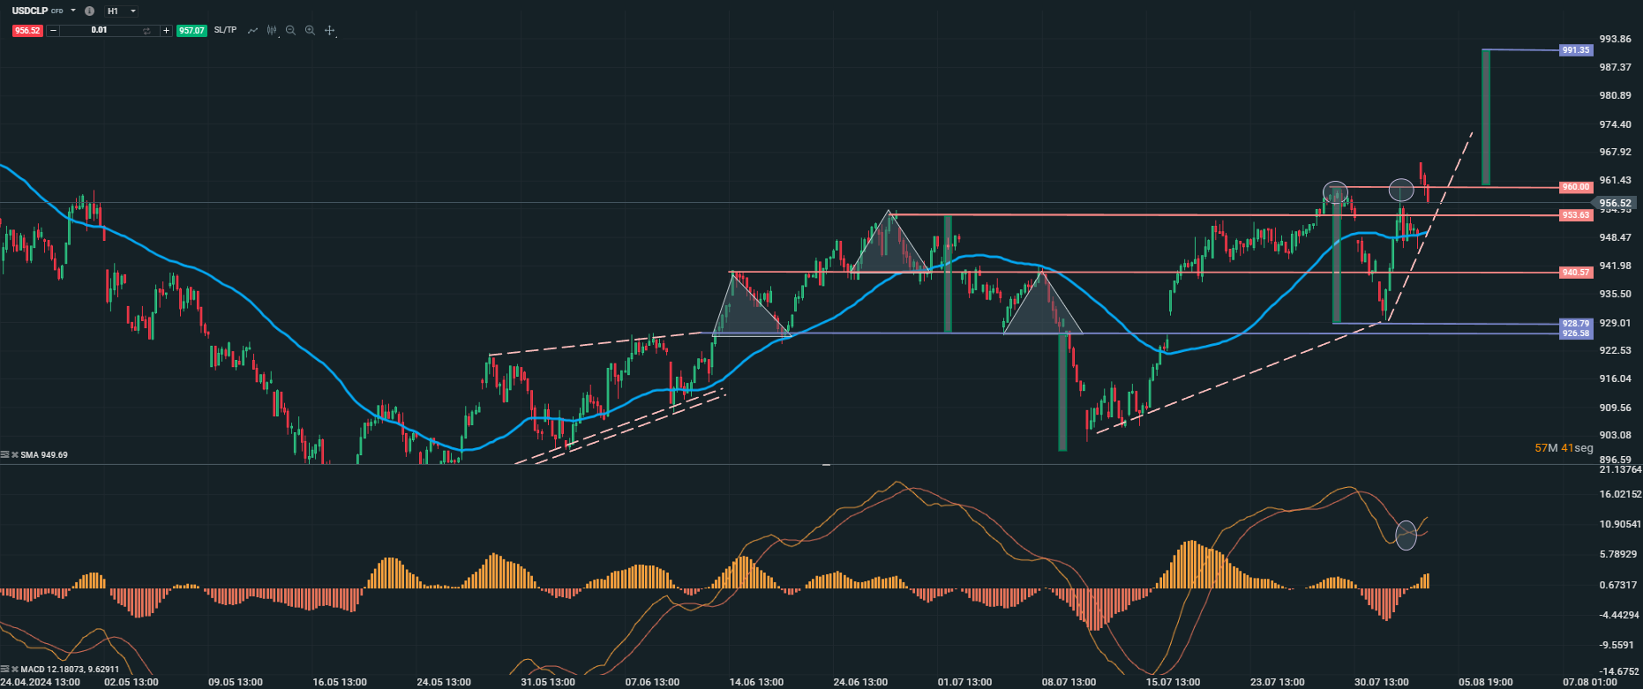The image size is (1643, 689).
Task: Click the SMA 949.69 indicator label
Action: pyautogui.click(x=44, y=455)
